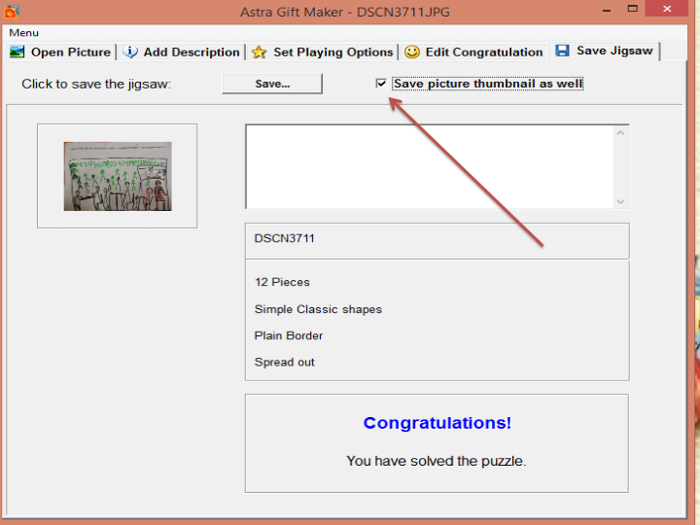Click the star icon for Playing Options
Screen dimensions: 700x525
tap(259, 52)
